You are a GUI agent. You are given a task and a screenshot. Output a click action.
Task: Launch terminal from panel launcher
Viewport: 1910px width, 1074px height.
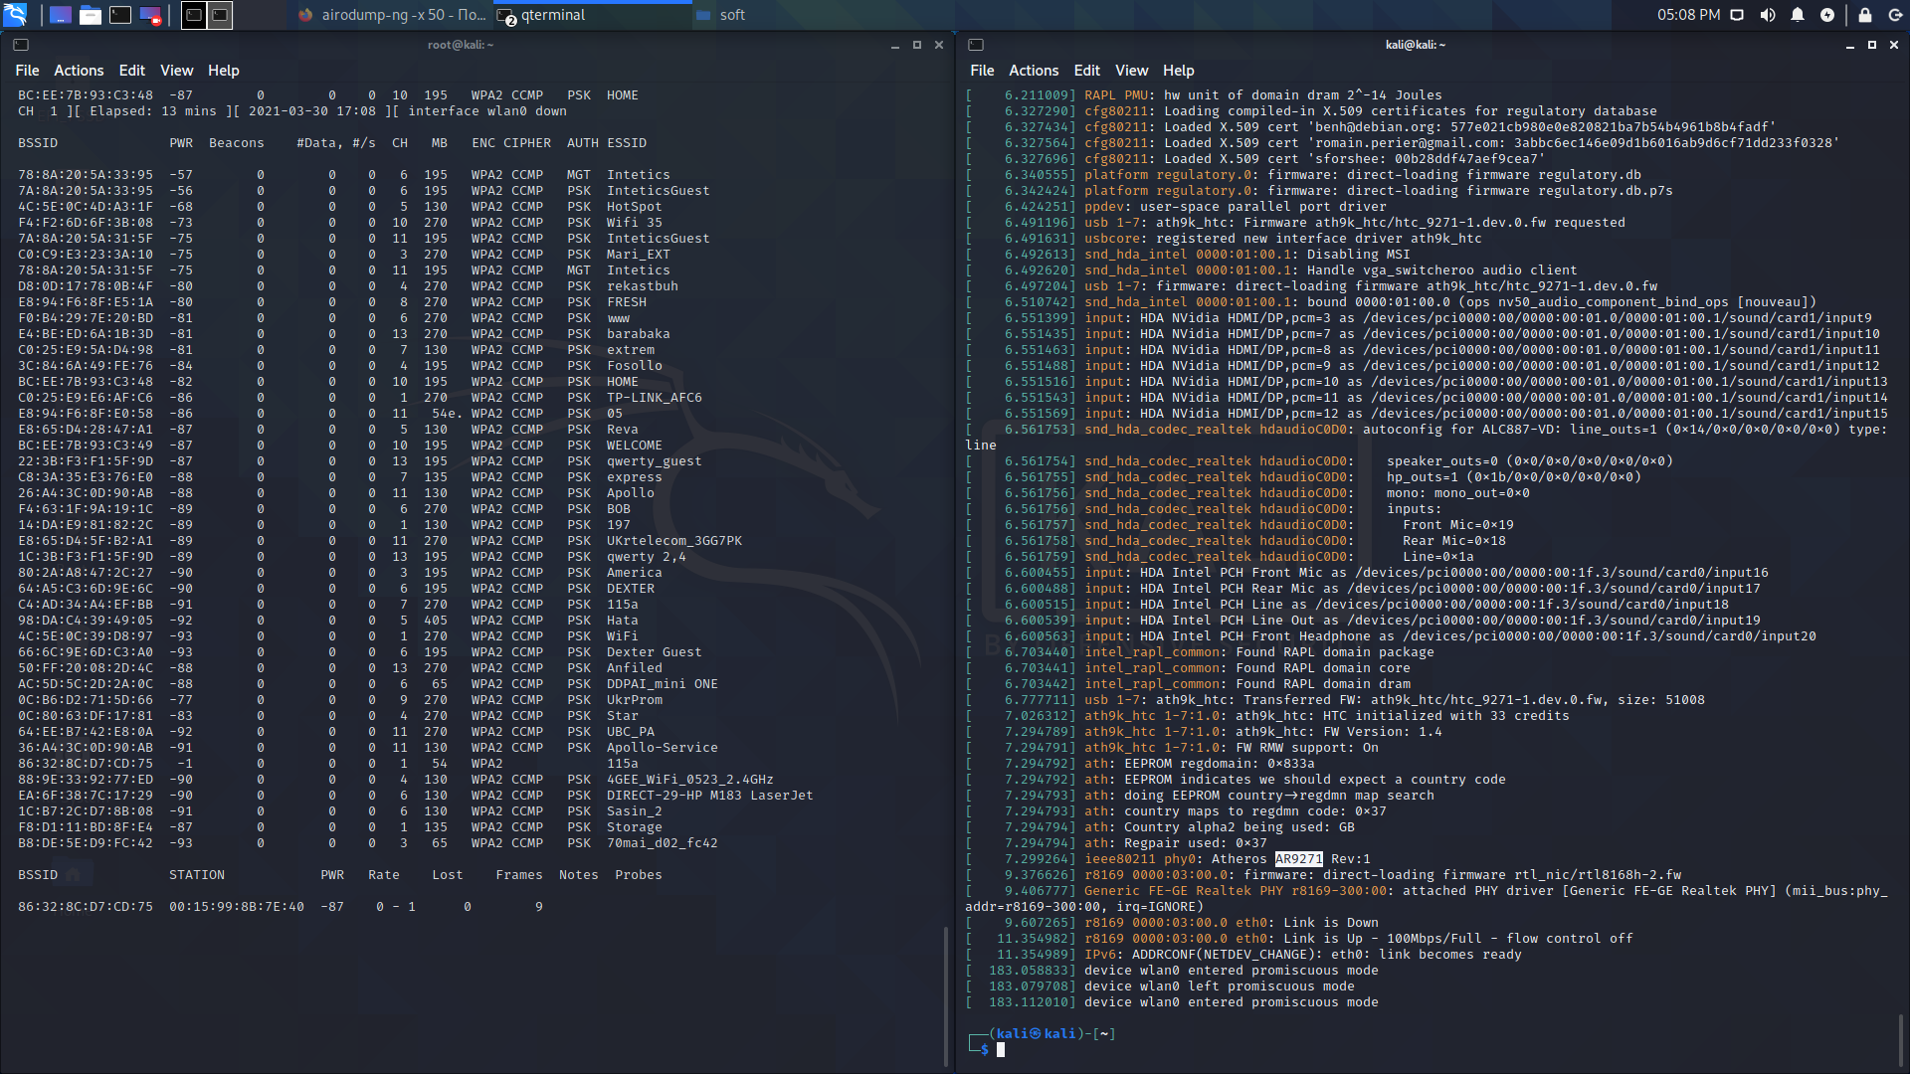120,15
